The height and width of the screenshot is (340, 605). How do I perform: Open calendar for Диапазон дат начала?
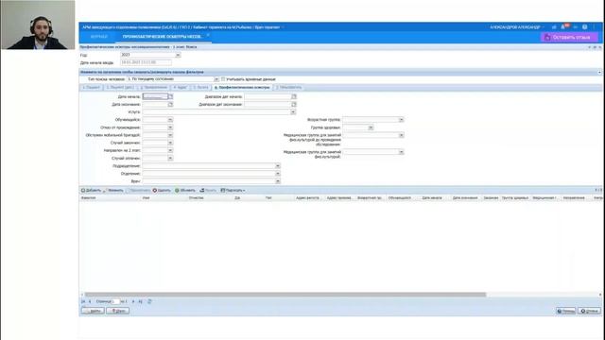tap(294, 96)
